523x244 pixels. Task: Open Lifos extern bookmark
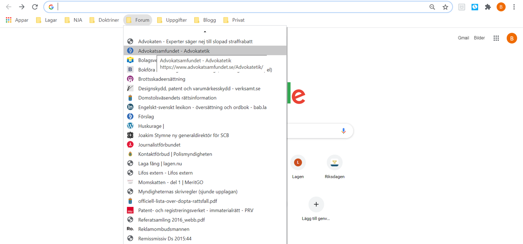(205, 173)
